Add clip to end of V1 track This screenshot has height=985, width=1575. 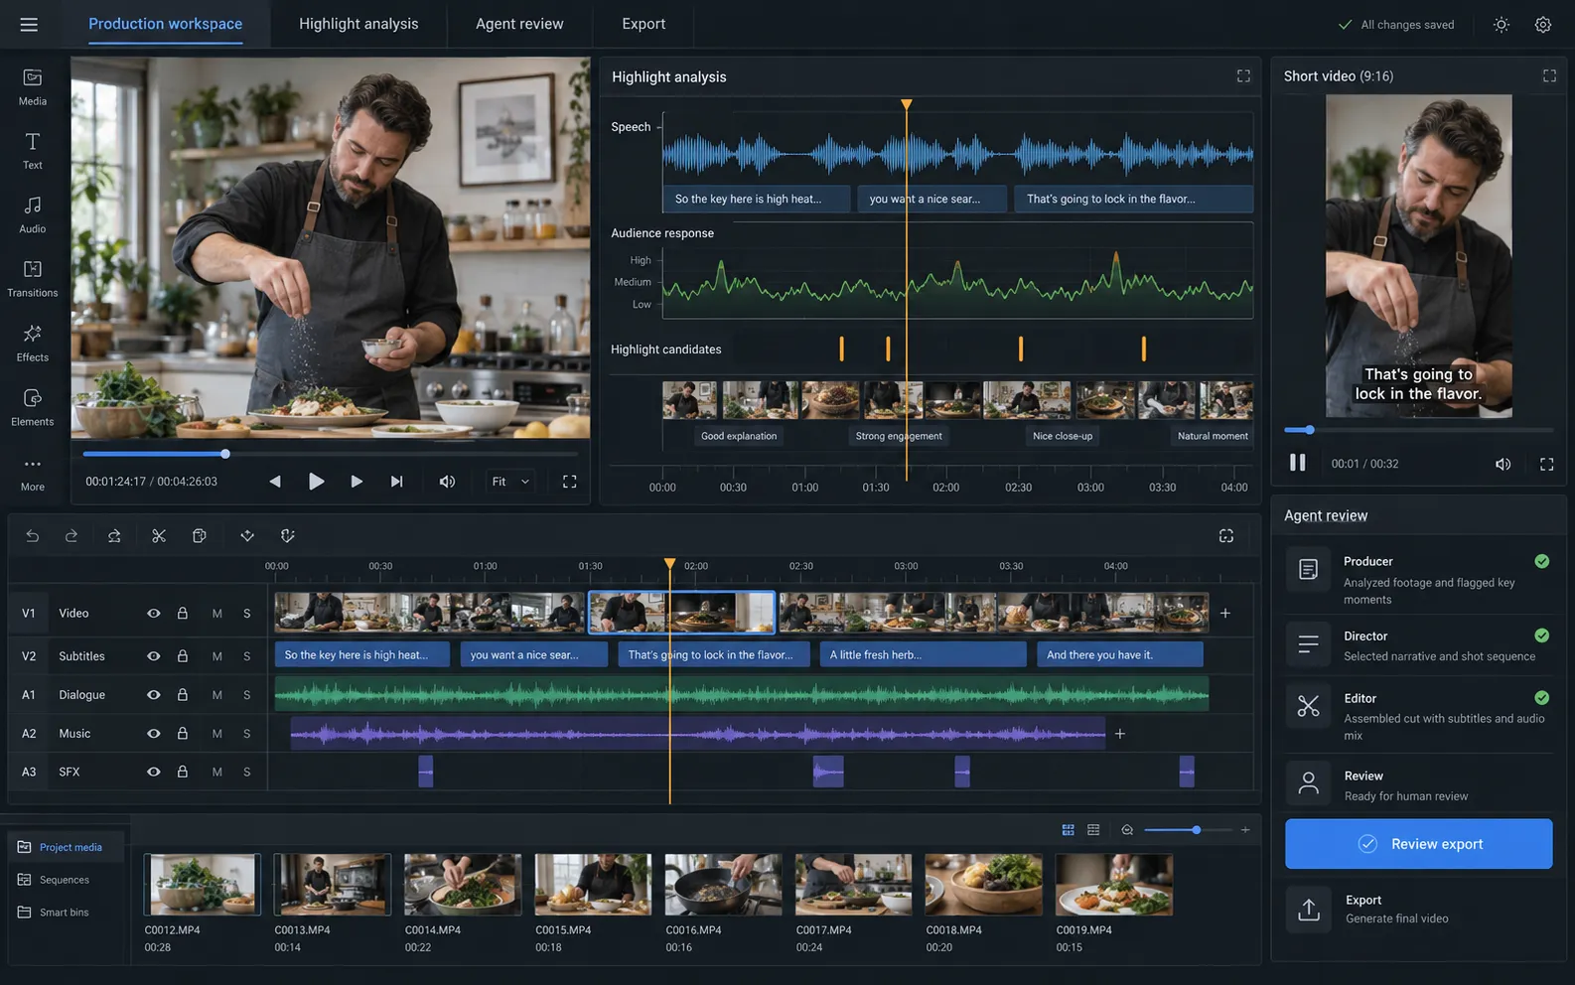pyautogui.click(x=1225, y=614)
